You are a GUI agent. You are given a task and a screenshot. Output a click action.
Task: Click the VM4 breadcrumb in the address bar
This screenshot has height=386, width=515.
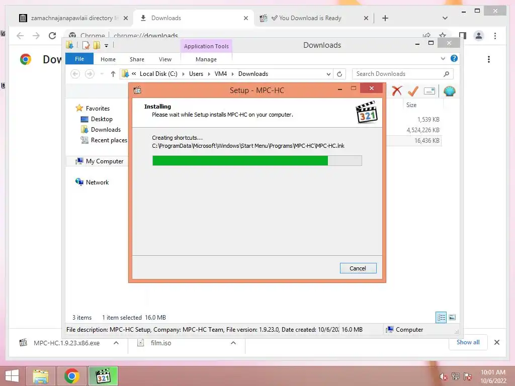click(221, 74)
